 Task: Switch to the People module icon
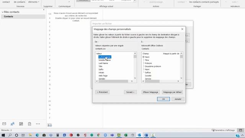(x=13, y=124)
